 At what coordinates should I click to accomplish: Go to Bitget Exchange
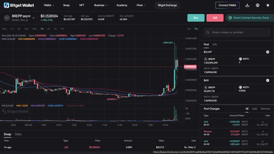click(x=167, y=5)
